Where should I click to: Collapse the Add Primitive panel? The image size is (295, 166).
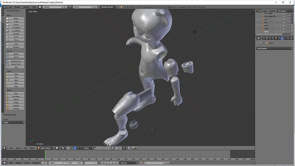point(7,11)
